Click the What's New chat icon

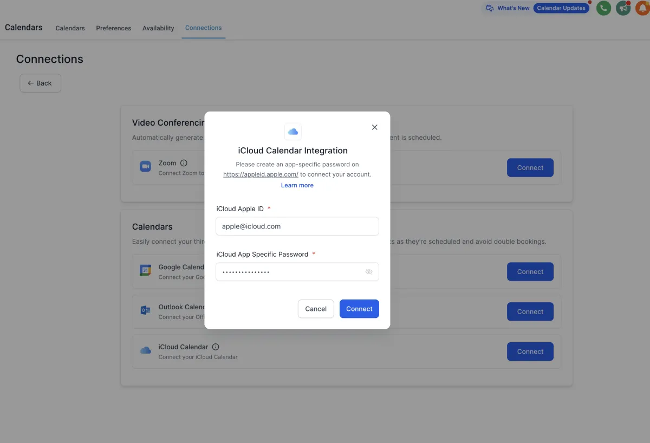[x=490, y=8]
